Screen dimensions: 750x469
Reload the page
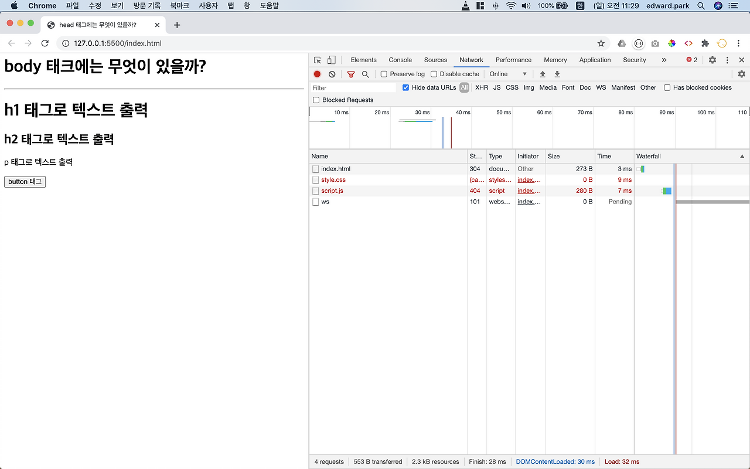tap(45, 43)
